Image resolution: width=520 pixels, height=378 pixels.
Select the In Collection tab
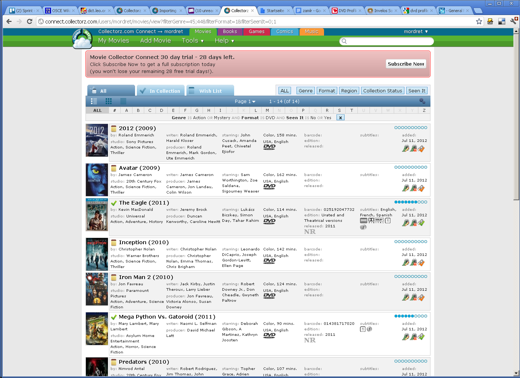click(161, 91)
